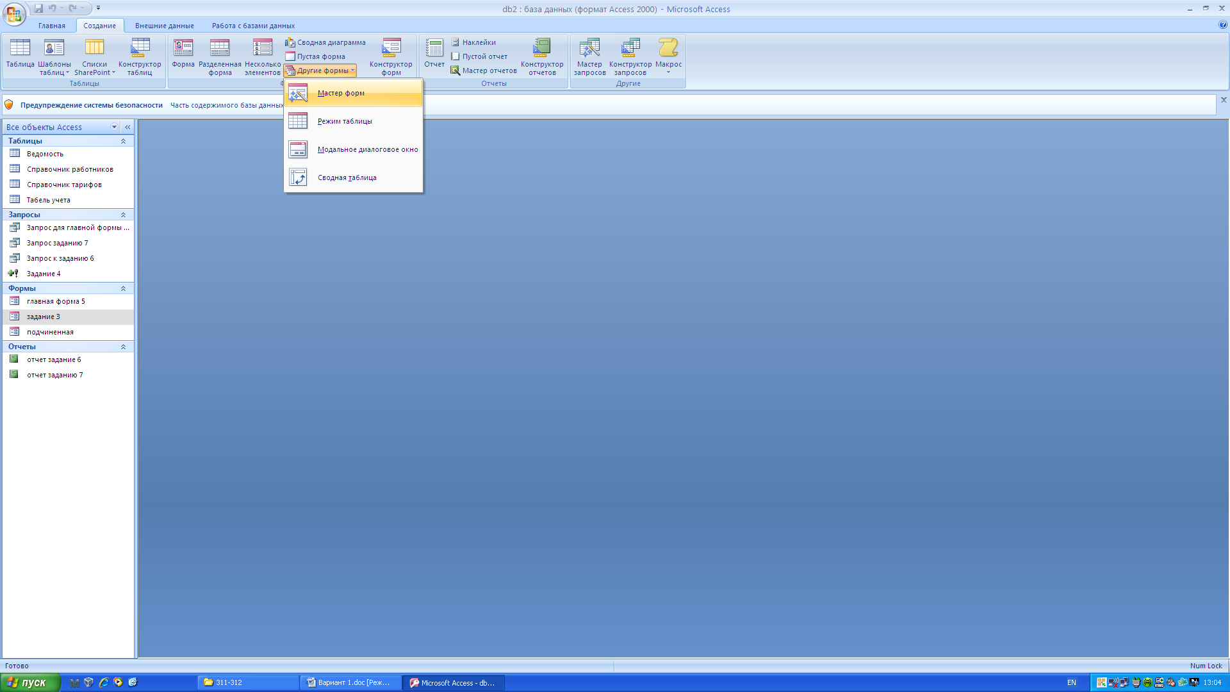Viewport: 1230px width, 692px height.
Task: Open Макрос dropdown button
Action: 668,57
